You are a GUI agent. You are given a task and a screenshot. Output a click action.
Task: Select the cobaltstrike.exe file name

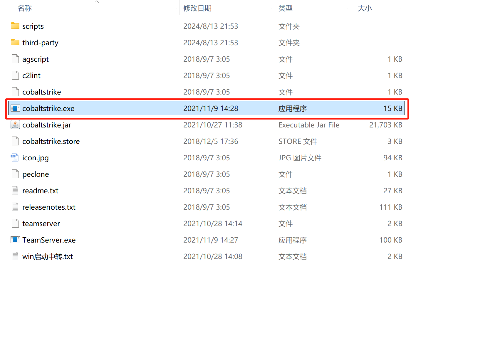[48, 108]
